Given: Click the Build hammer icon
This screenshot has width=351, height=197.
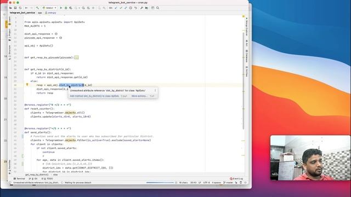Looking at the screenshot, I should [x=37, y=8].
